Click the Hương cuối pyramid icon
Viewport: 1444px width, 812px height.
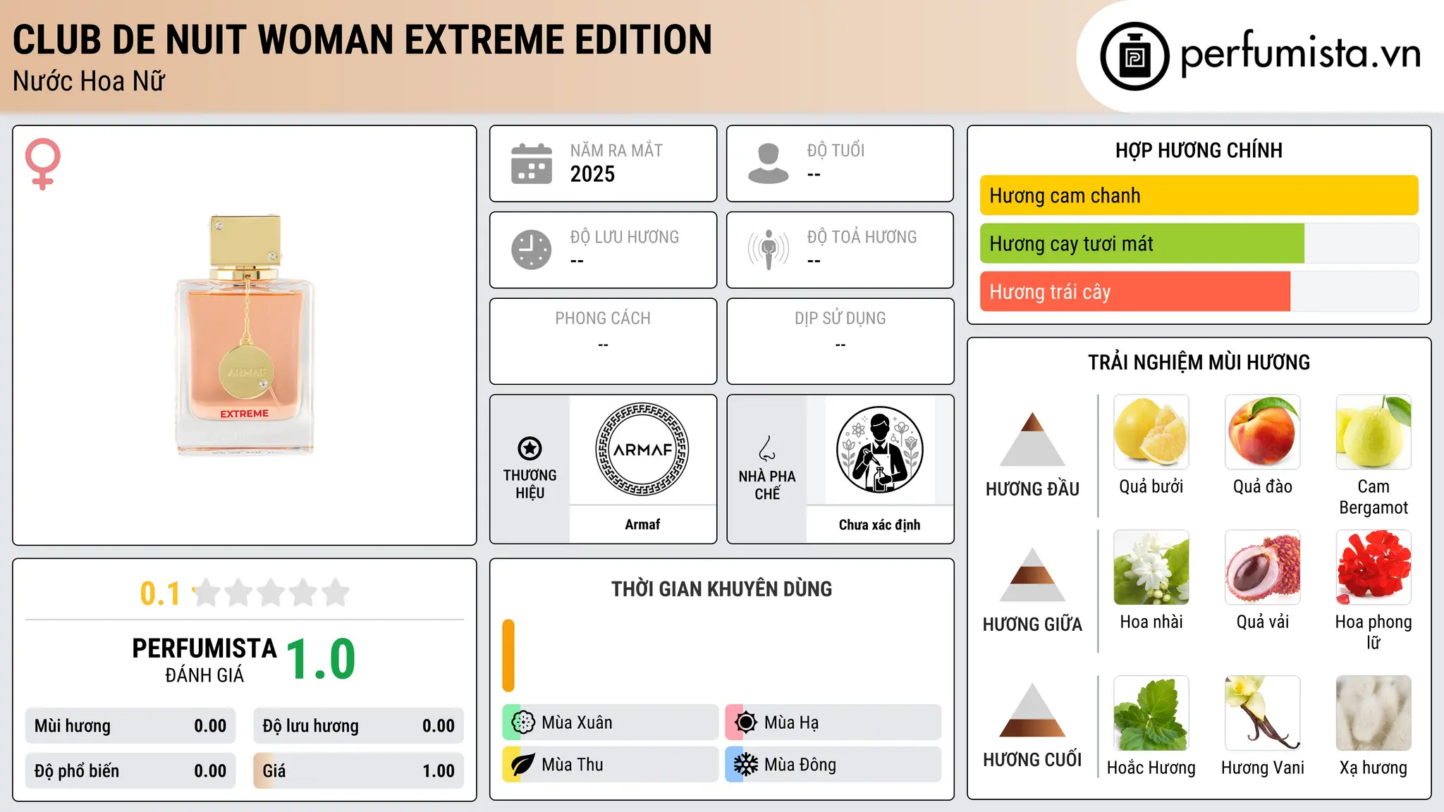click(x=1032, y=710)
